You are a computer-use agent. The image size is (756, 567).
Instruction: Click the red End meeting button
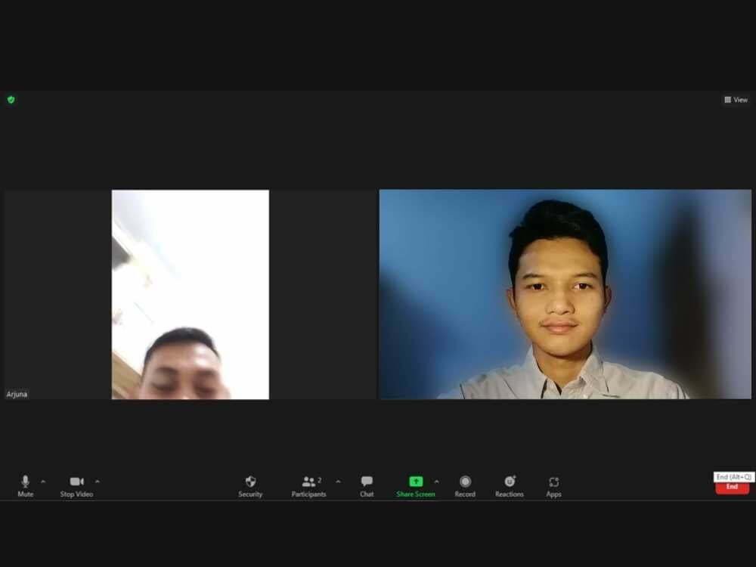coord(732,487)
